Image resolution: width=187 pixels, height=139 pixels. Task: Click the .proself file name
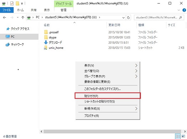pyautogui.click(x=54, y=32)
